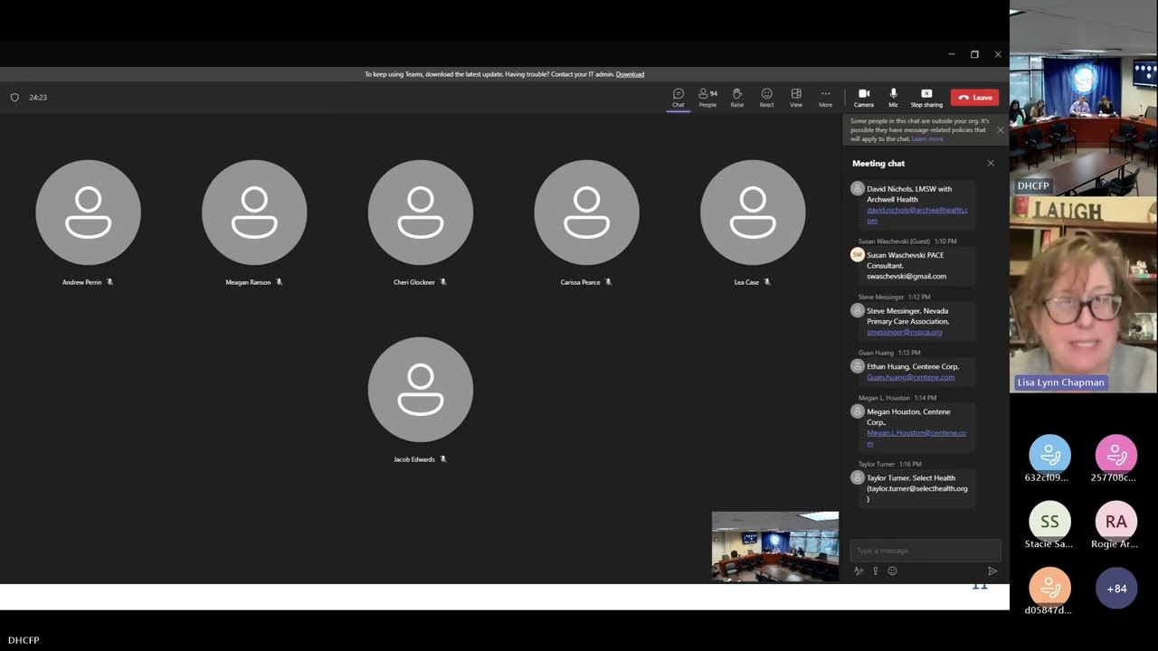Open the More actions menu
1158x651 pixels.
click(x=825, y=97)
